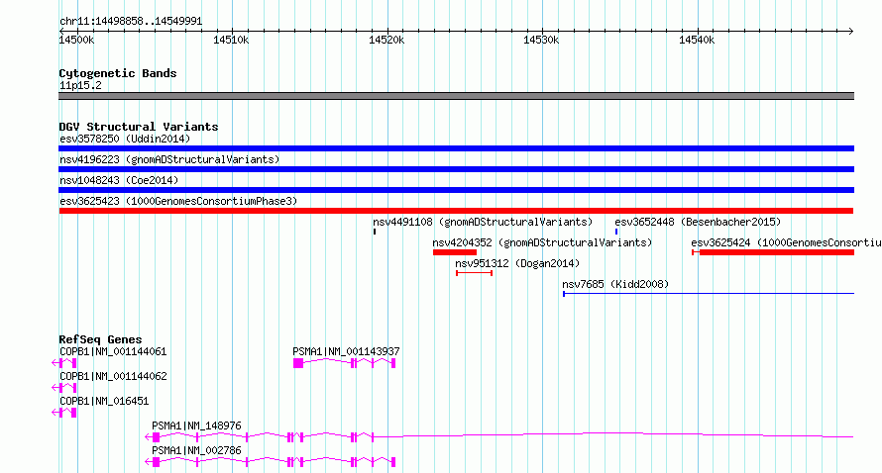Click the 11p15.2 band label

coord(80,86)
